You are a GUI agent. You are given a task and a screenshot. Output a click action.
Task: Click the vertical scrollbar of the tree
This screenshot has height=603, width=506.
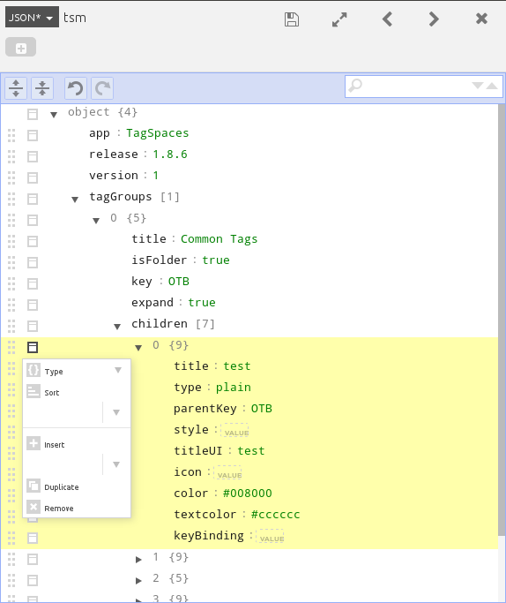tap(502, 320)
